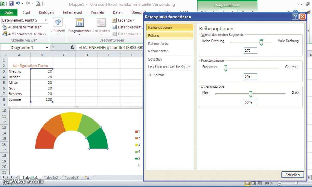The image size is (312, 187).
Task: Click the fx insert function icon
Action: [73, 48]
